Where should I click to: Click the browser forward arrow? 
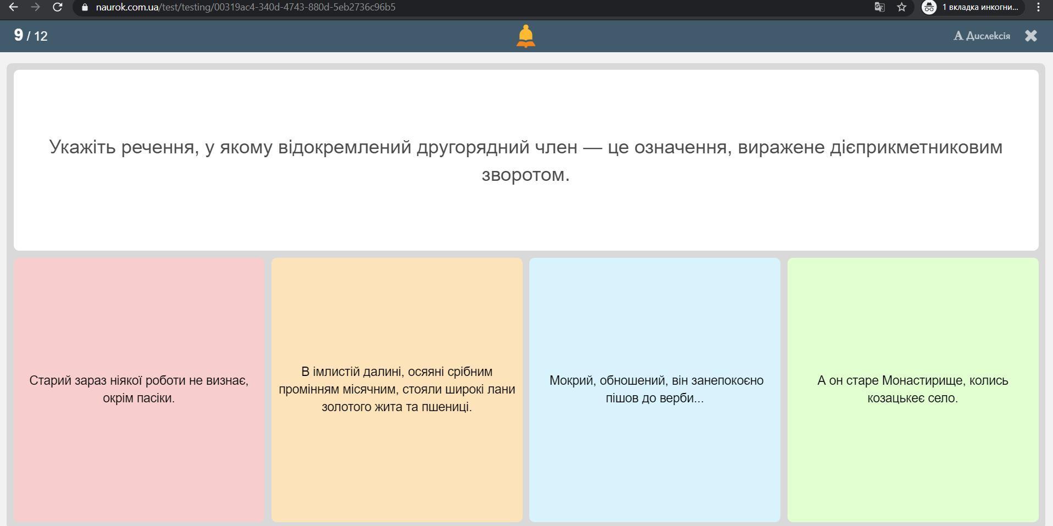click(x=36, y=7)
